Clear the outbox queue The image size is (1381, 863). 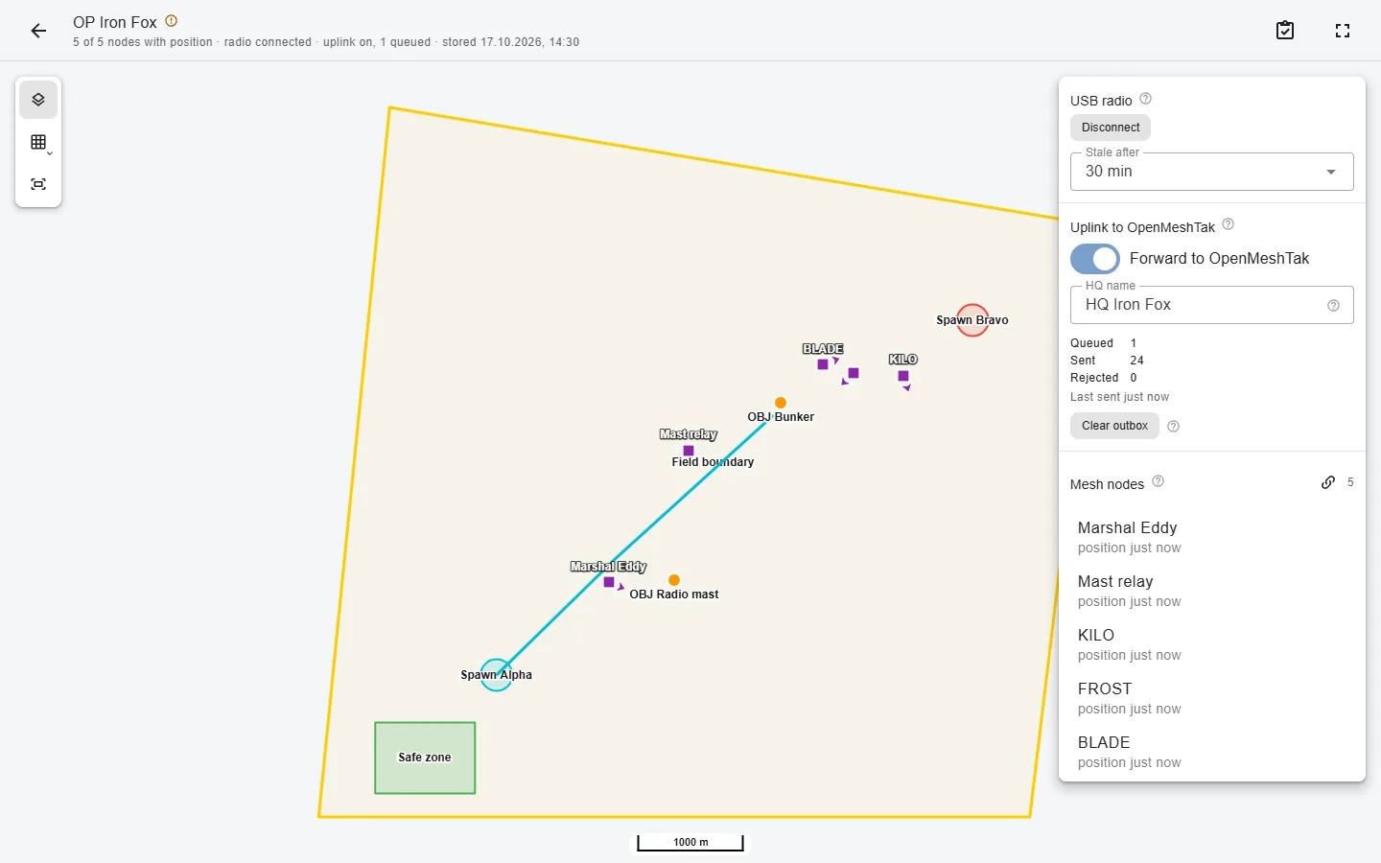(x=1114, y=426)
